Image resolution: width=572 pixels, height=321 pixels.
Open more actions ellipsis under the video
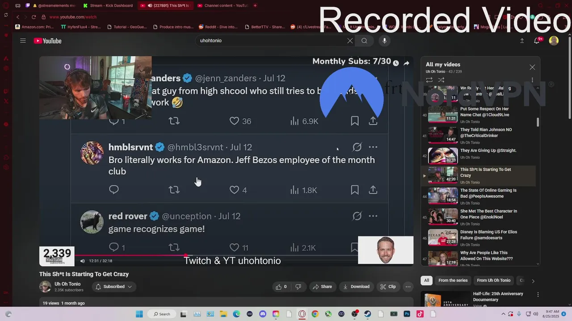coord(408,287)
